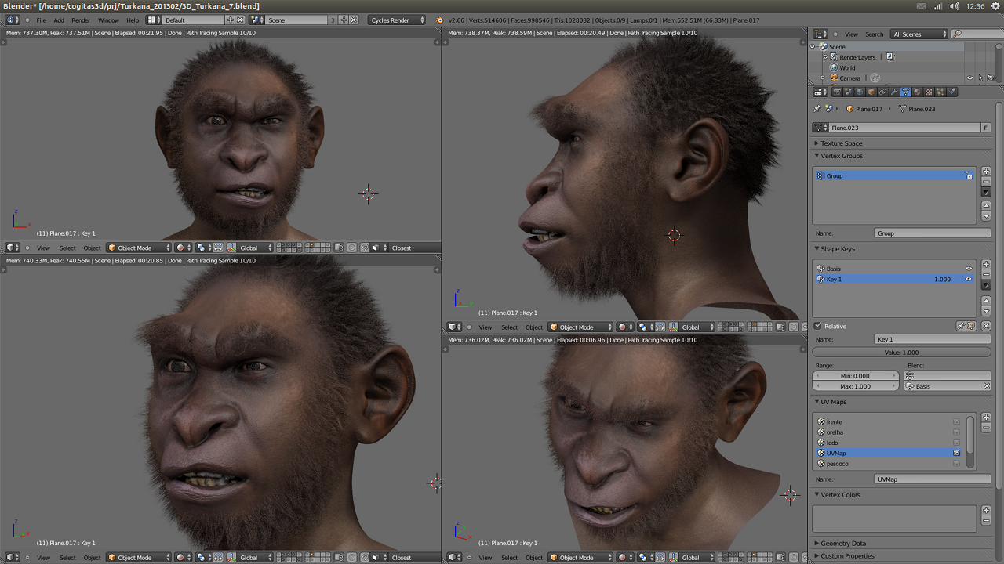Select the World properties globe icon

[859, 92]
